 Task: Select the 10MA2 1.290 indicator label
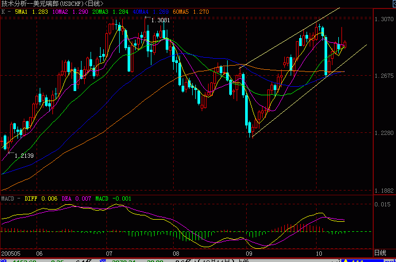click(70, 12)
